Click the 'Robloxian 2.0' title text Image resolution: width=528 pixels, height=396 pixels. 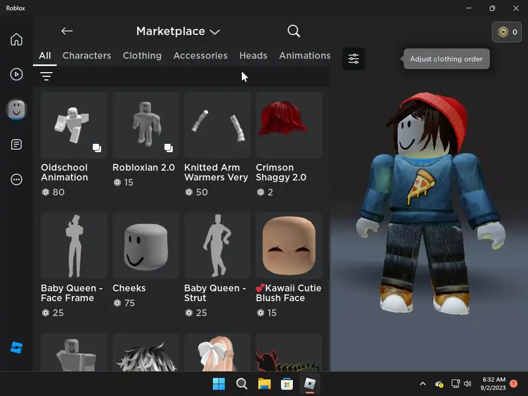(143, 168)
